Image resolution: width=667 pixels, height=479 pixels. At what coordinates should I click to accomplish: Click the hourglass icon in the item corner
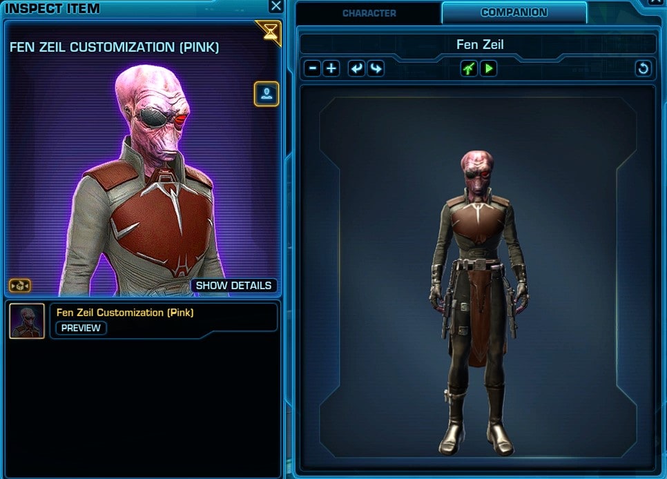[x=270, y=32]
